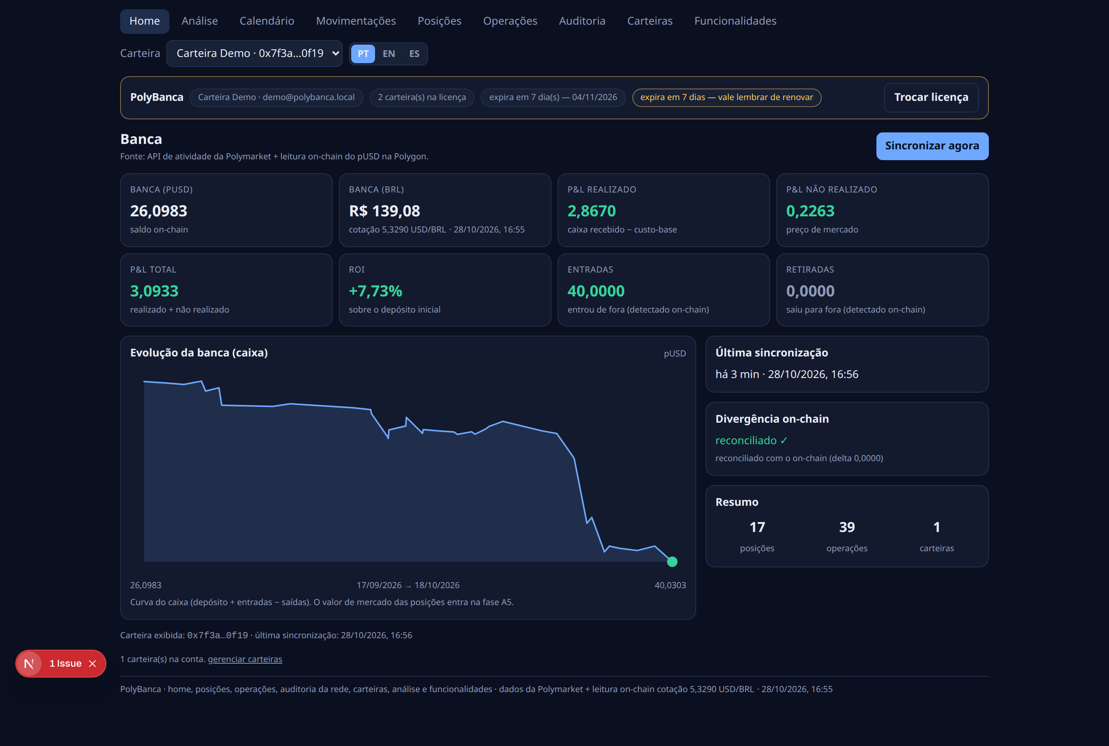
Task: Open the Movimentações tab
Action: pyautogui.click(x=356, y=21)
